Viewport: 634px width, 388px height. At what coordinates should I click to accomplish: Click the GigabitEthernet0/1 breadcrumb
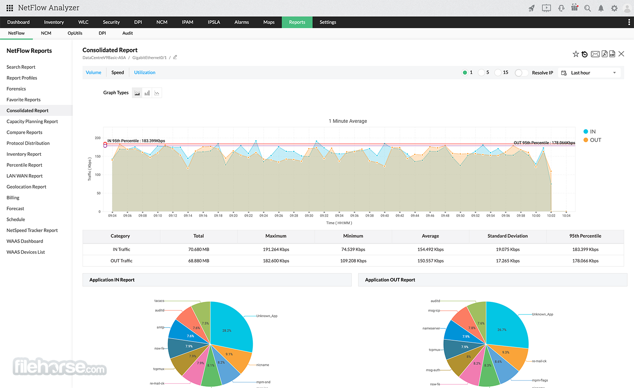tap(149, 58)
